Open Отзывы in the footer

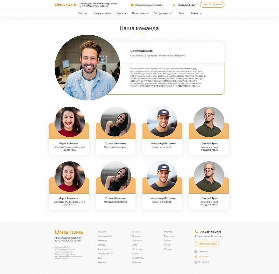pyautogui.click(x=102, y=245)
